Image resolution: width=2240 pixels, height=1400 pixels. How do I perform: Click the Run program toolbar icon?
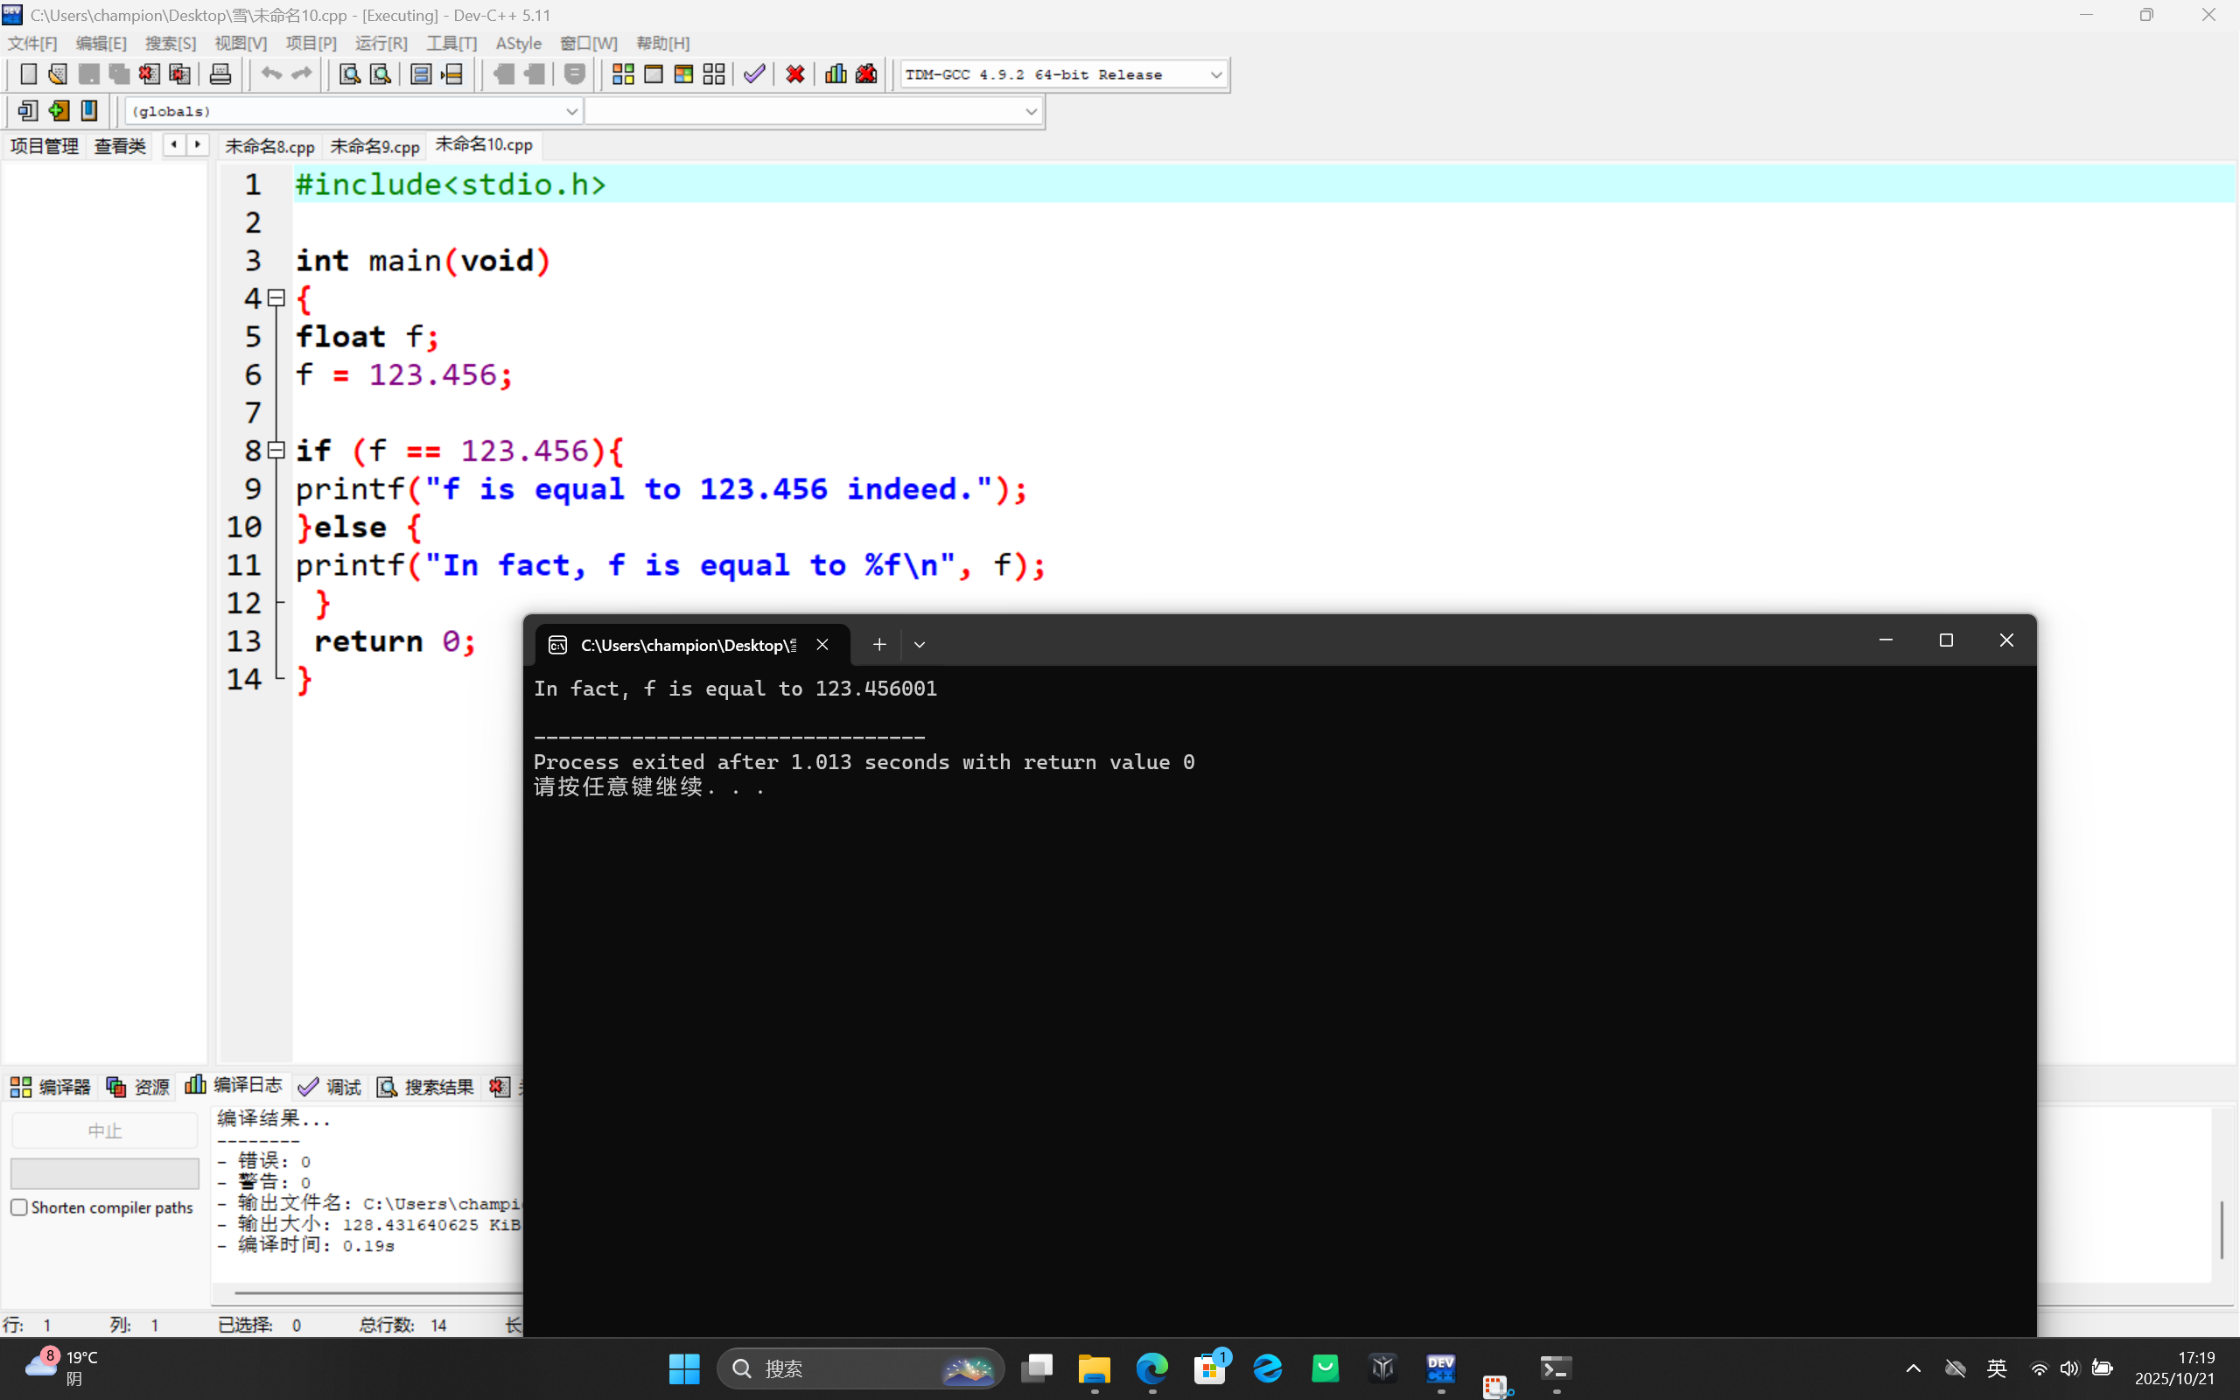coord(654,74)
